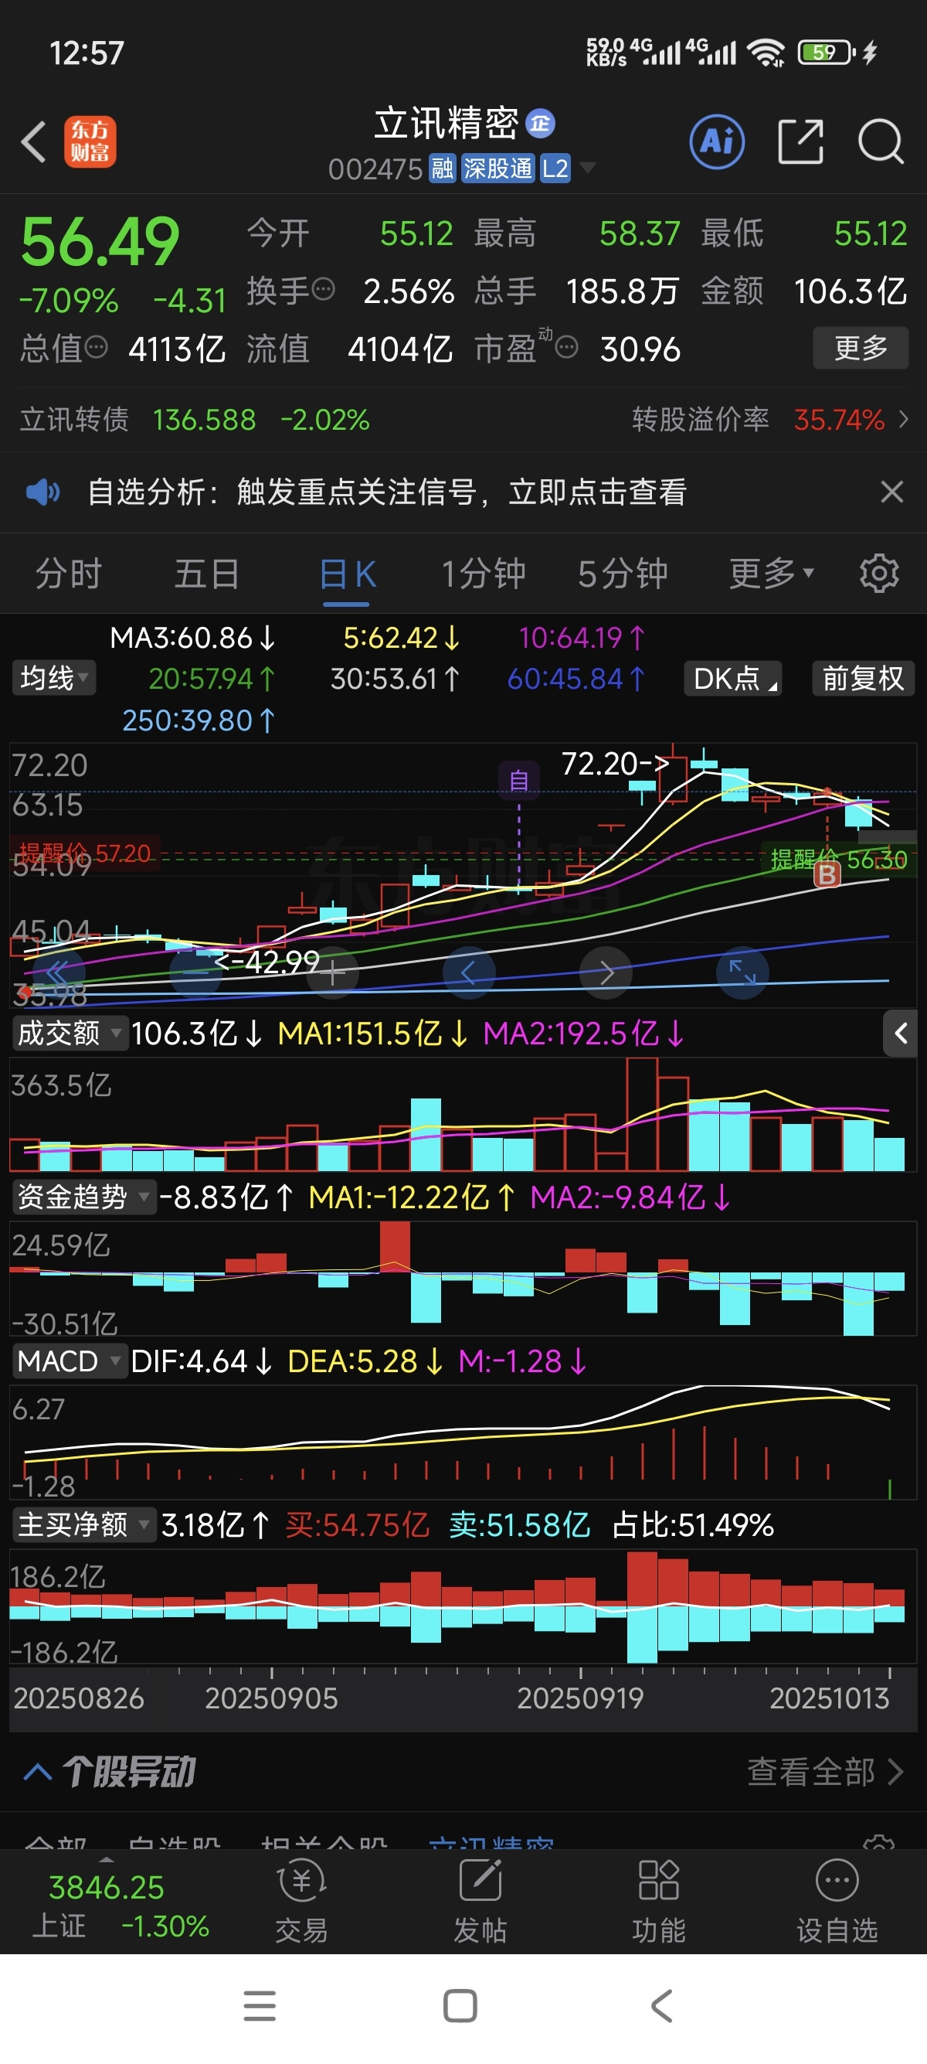Tap the 提醒价 56.30 alert label
Viewport: 927px width, 2064px height.
[x=838, y=860]
